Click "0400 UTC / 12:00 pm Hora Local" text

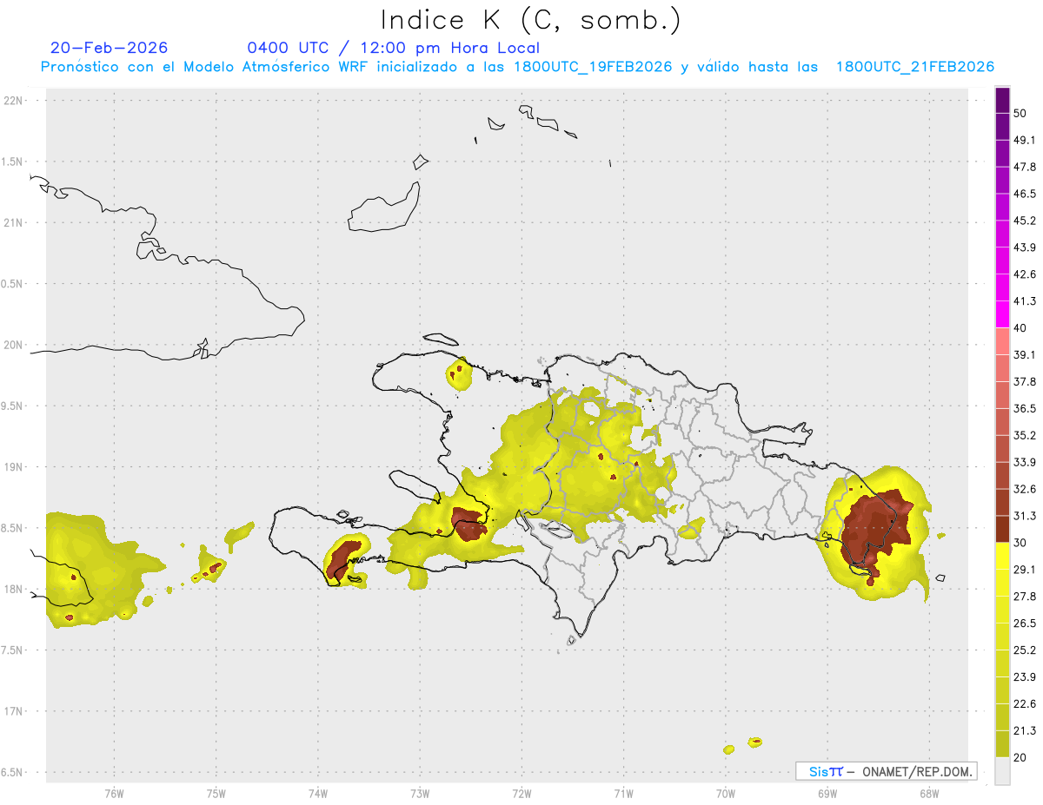[x=393, y=48]
